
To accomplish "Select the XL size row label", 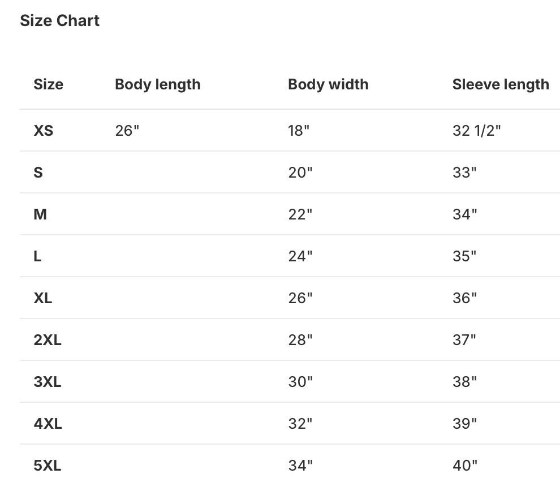I will [x=42, y=298].
